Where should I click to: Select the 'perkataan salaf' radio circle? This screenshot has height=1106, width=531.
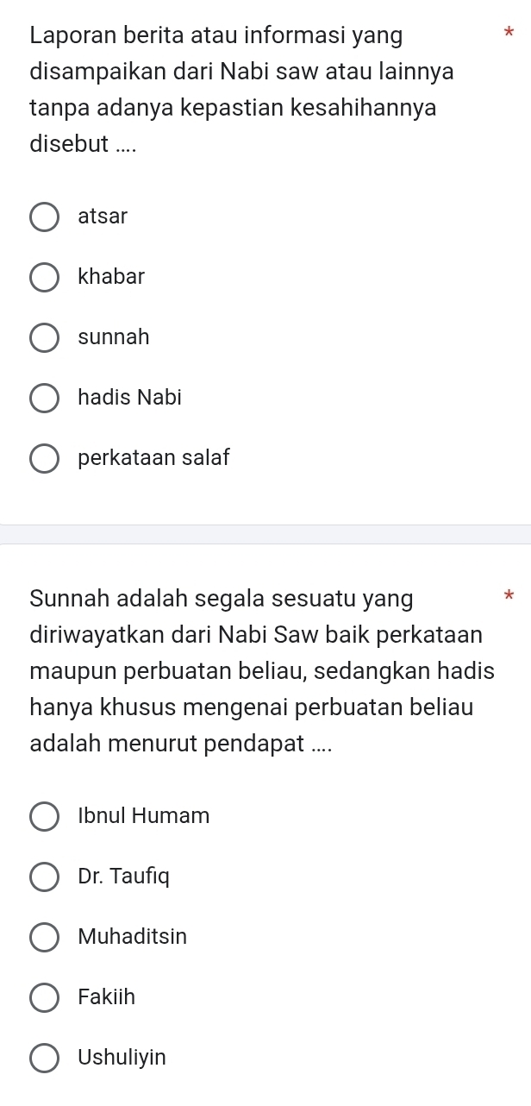(x=45, y=459)
